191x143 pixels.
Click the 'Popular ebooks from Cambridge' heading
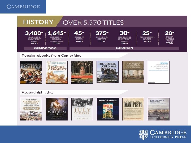pyautogui.click(x=51, y=56)
